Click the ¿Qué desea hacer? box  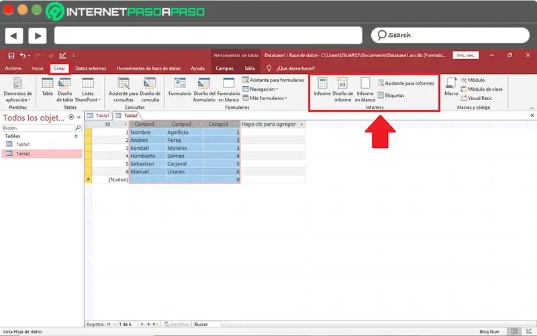[x=295, y=69]
